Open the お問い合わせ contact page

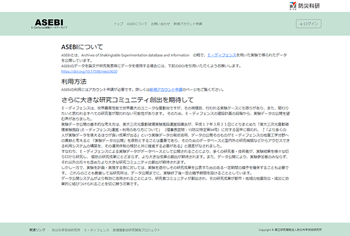click(x=161, y=24)
